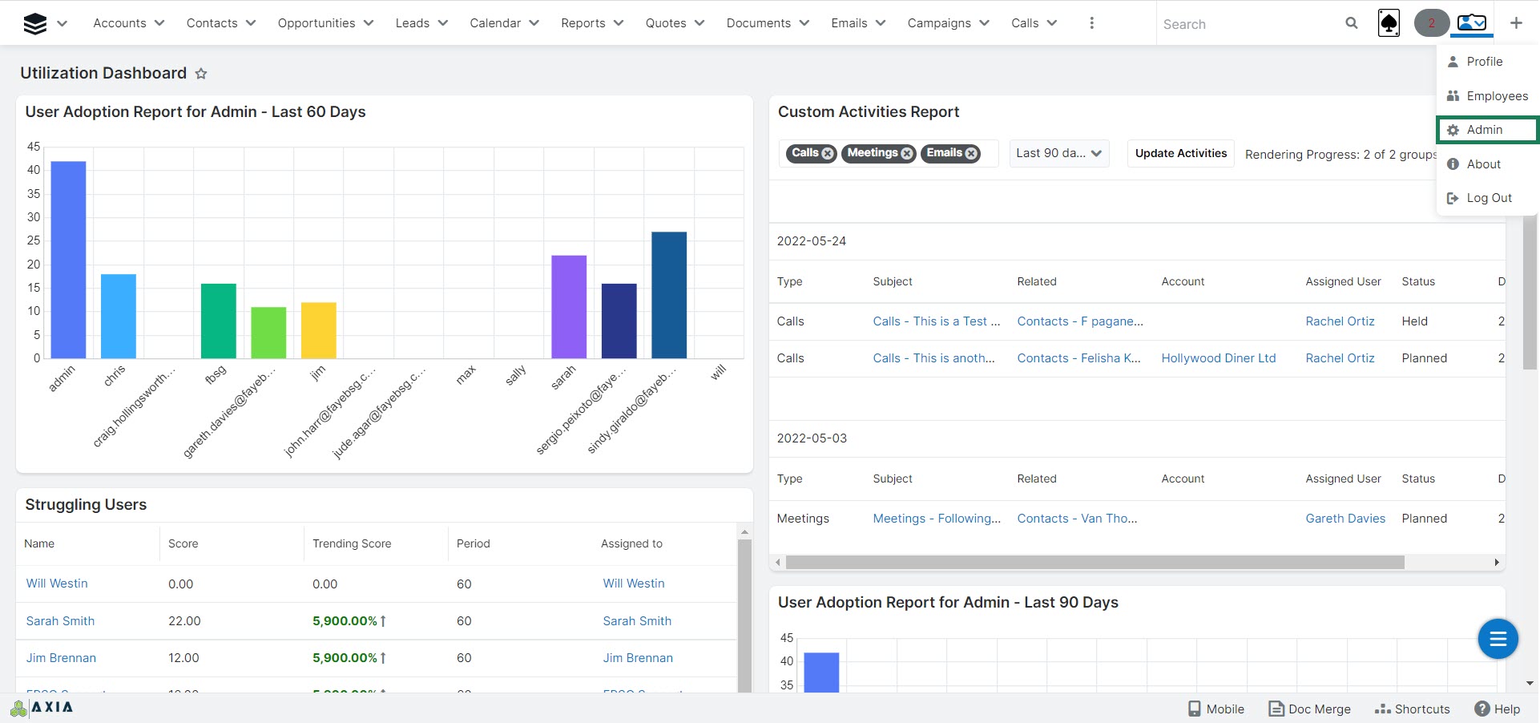The image size is (1540, 723).
Task: Remove the Meetings filter tag
Action: tap(907, 153)
